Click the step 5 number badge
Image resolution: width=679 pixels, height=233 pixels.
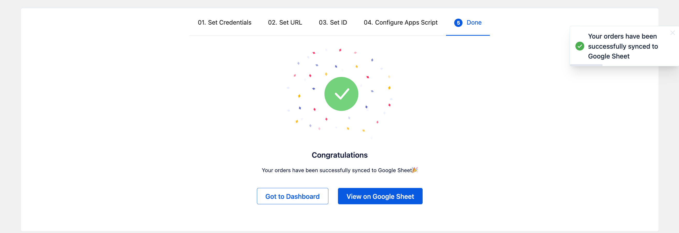point(458,23)
